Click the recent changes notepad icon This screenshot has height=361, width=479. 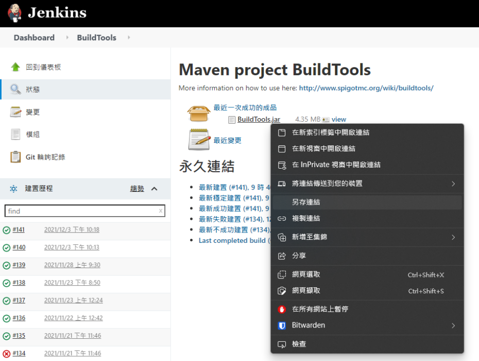pyautogui.click(x=199, y=140)
